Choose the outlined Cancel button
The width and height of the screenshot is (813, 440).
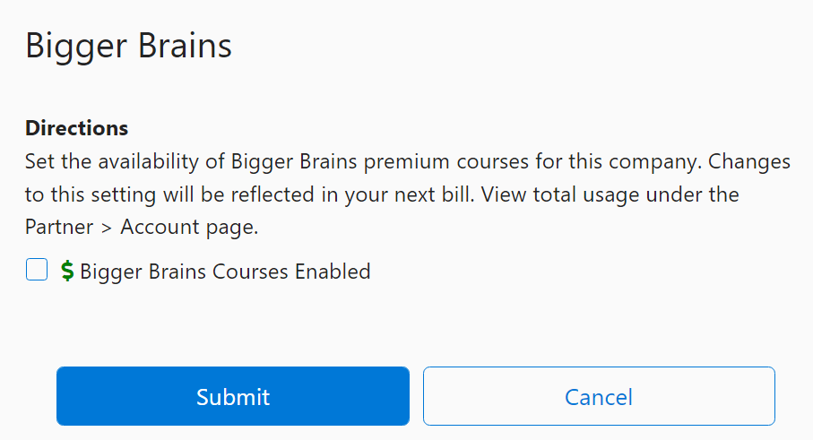pos(599,396)
